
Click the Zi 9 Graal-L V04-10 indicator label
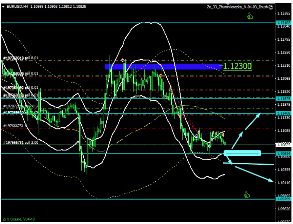19,219
